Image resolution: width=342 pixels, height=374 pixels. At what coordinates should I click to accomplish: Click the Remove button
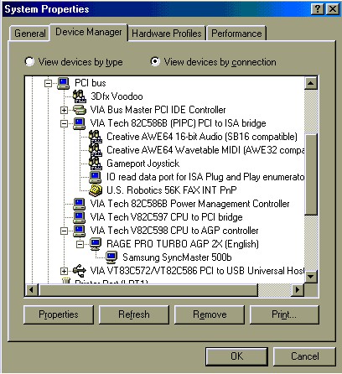[210, 314]
